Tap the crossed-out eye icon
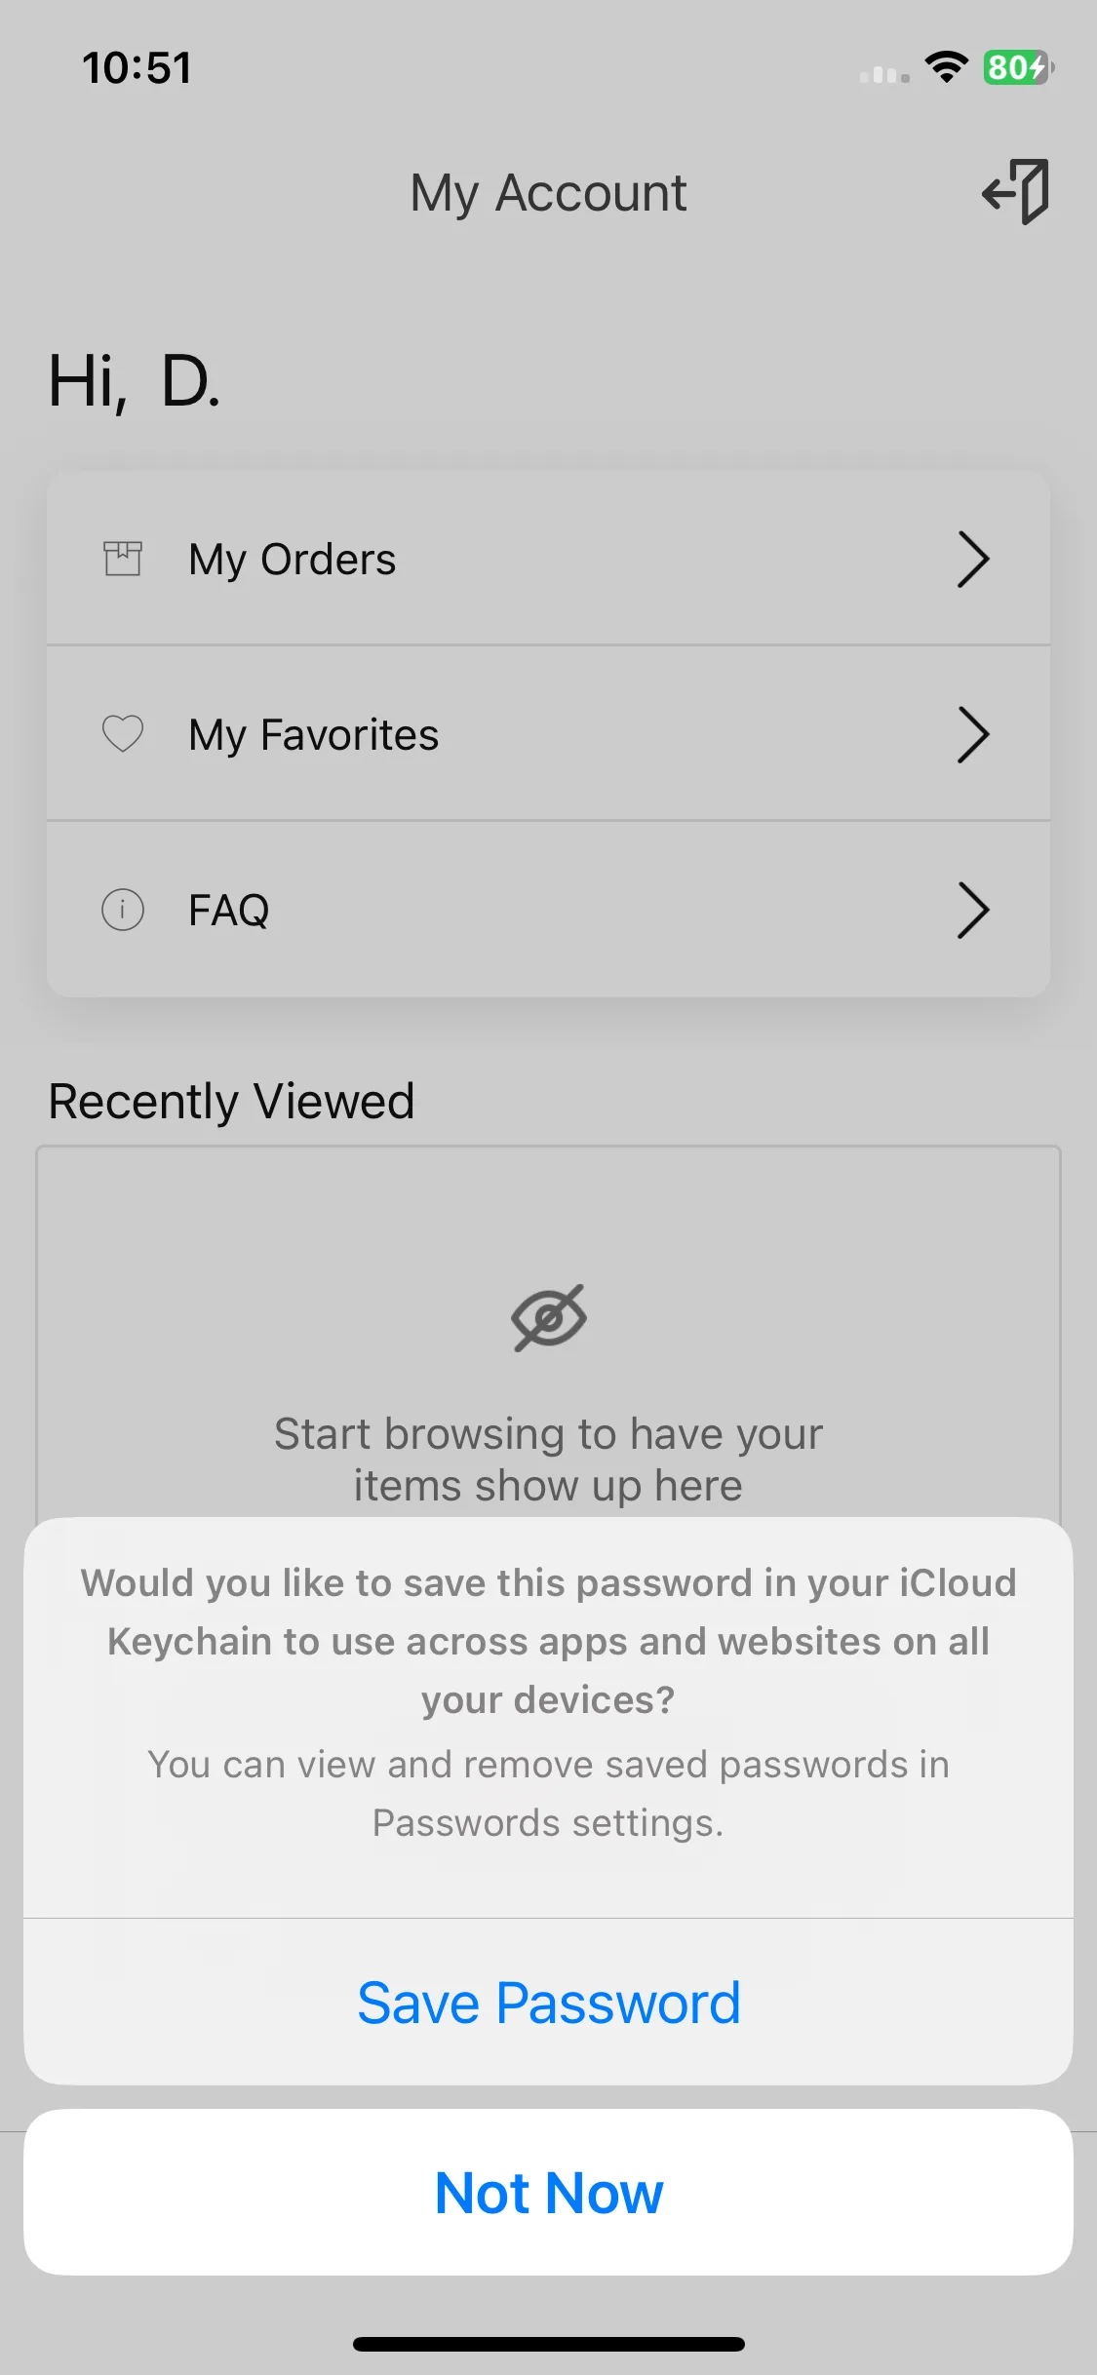This screenshot has height=2375, width=1097. 549,1318
